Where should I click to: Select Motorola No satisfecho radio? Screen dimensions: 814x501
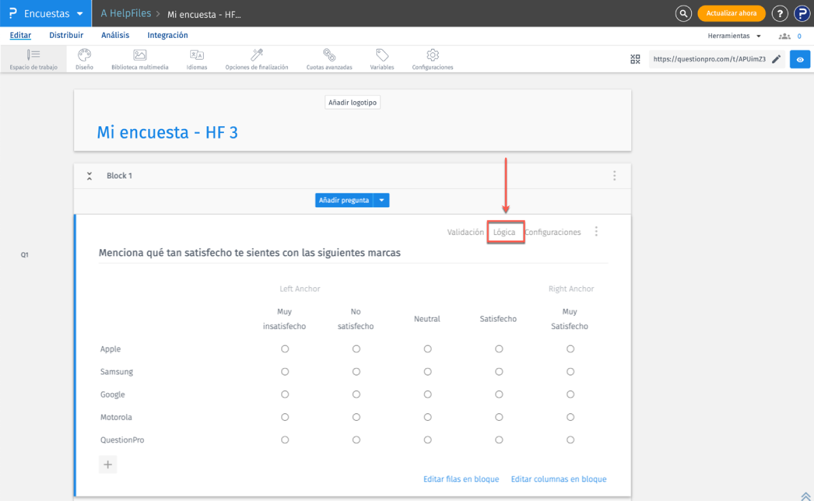(356, 417)
